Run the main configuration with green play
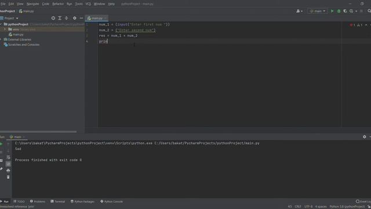The height and width of the screenshot is (209, 371). (x=332, y=11)
